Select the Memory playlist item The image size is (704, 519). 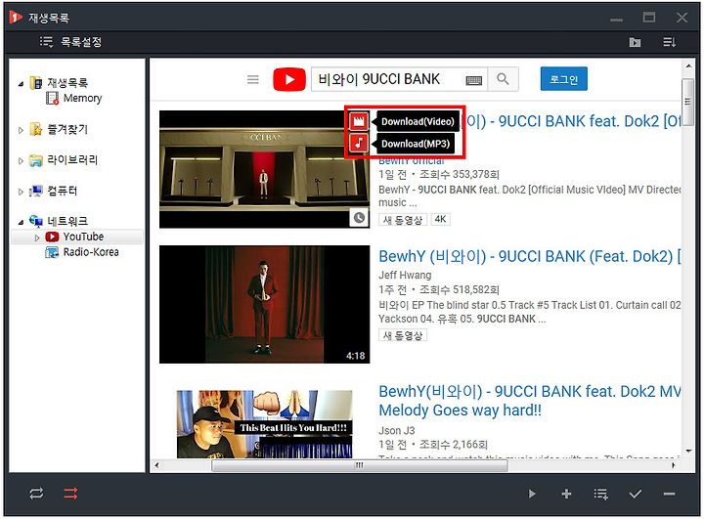(82, 98)
